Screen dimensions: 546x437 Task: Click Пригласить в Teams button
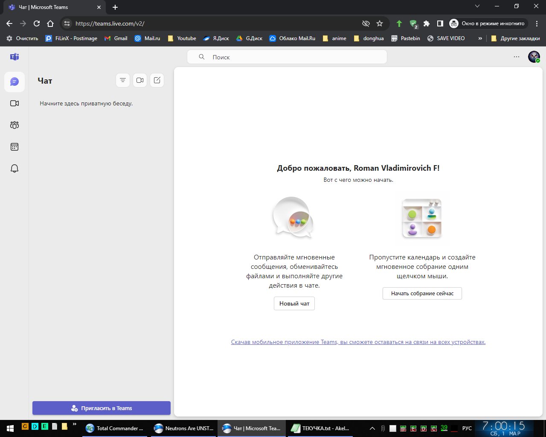[x=102, y=408]
